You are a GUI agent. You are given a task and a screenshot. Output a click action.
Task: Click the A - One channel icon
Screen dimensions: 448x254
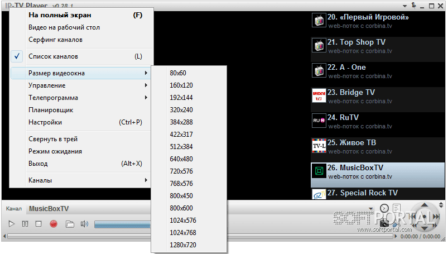pos(319,71)
